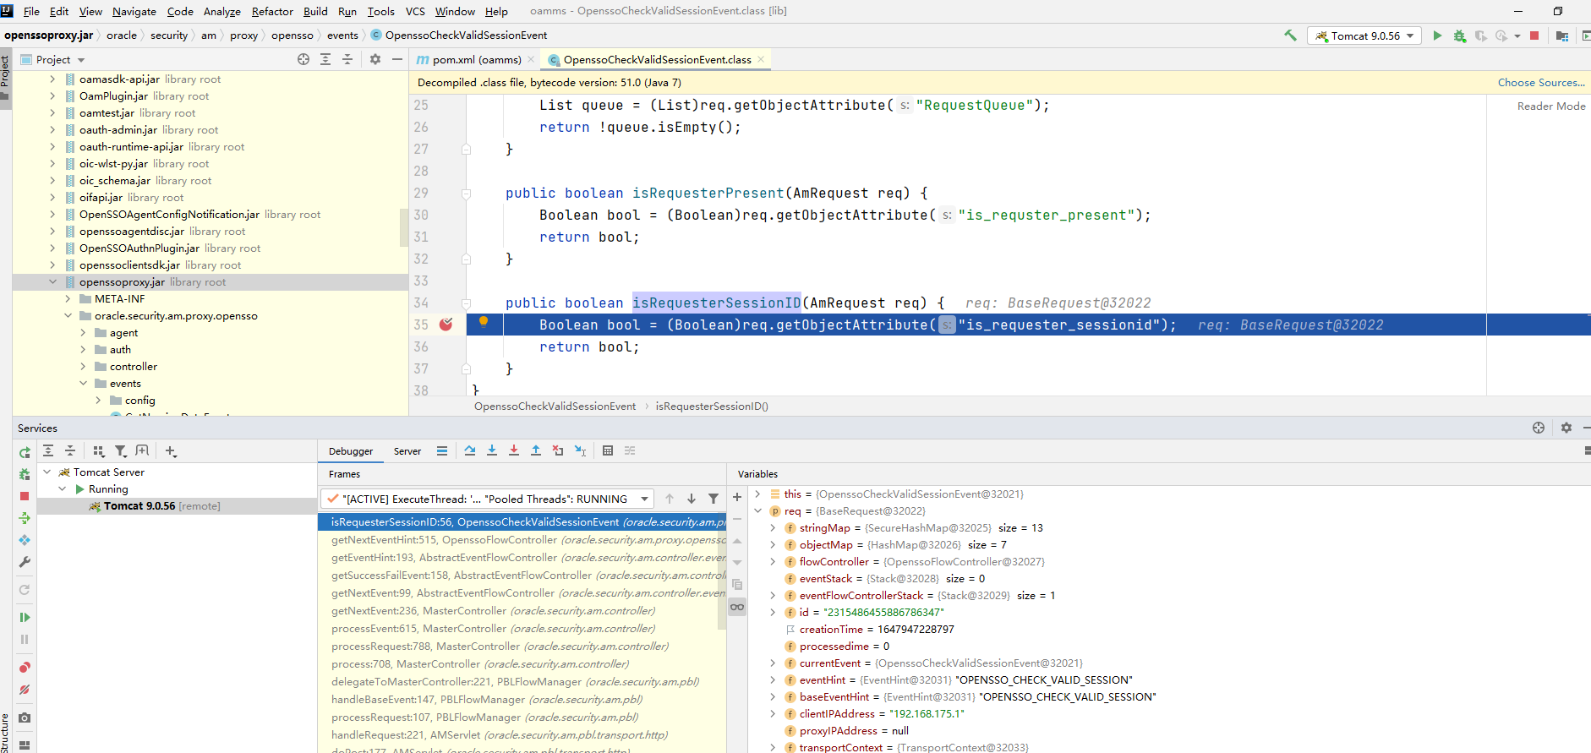This screenshot has height=753, width=1591.
Task: Step into in the debugger toolbar
Action: tap(492, 451)
